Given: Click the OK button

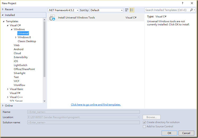Looking at the screenshot, I should (169, 133).
